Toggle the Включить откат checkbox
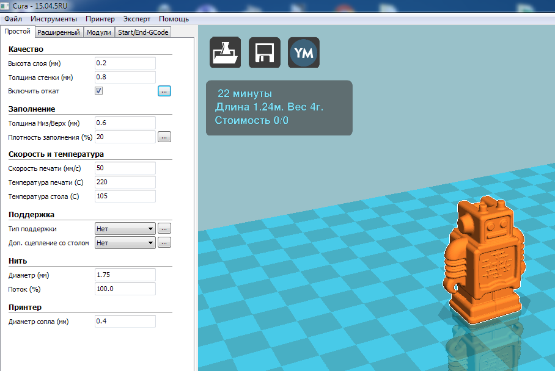Screen dimensions: 555x371 coord(98,91)
